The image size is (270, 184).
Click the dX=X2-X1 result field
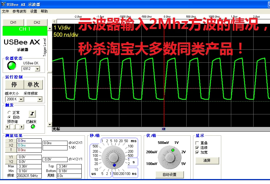[x=55, y=143]
